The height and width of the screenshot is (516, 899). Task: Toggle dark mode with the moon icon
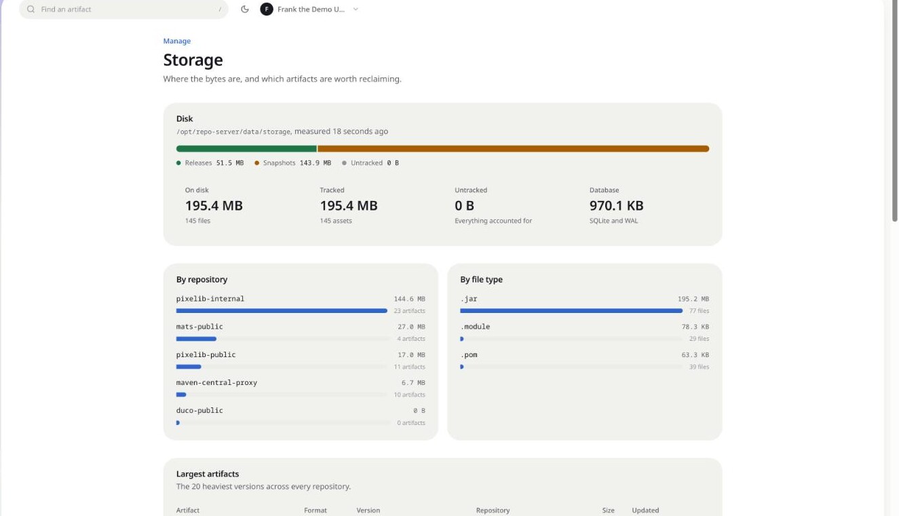coord(245,10)
